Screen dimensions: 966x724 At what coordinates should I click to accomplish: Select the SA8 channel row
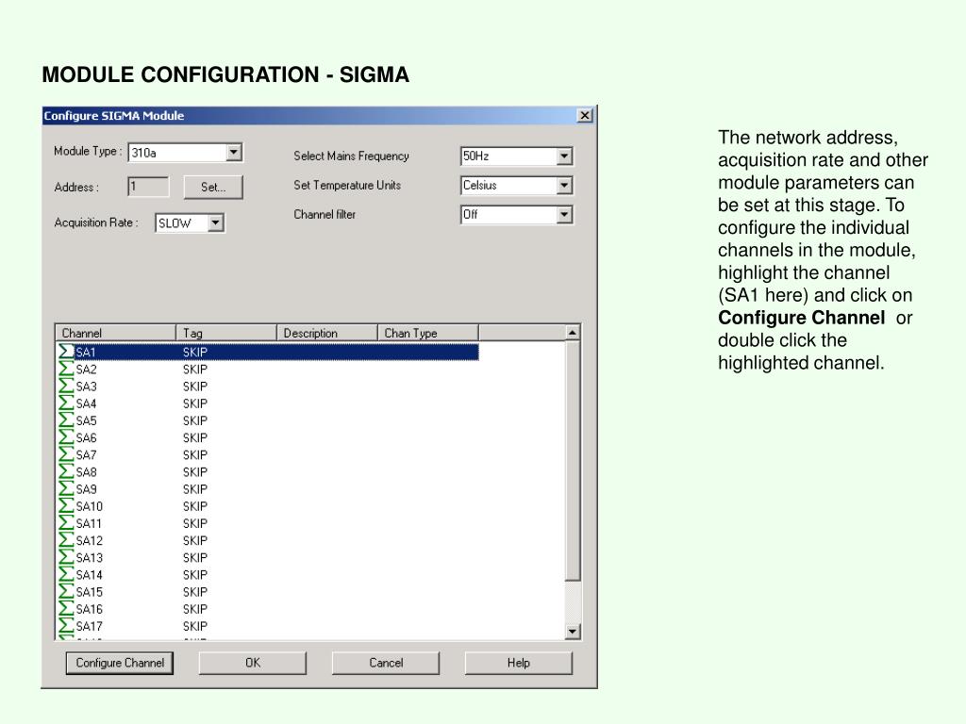coord(268,471)
